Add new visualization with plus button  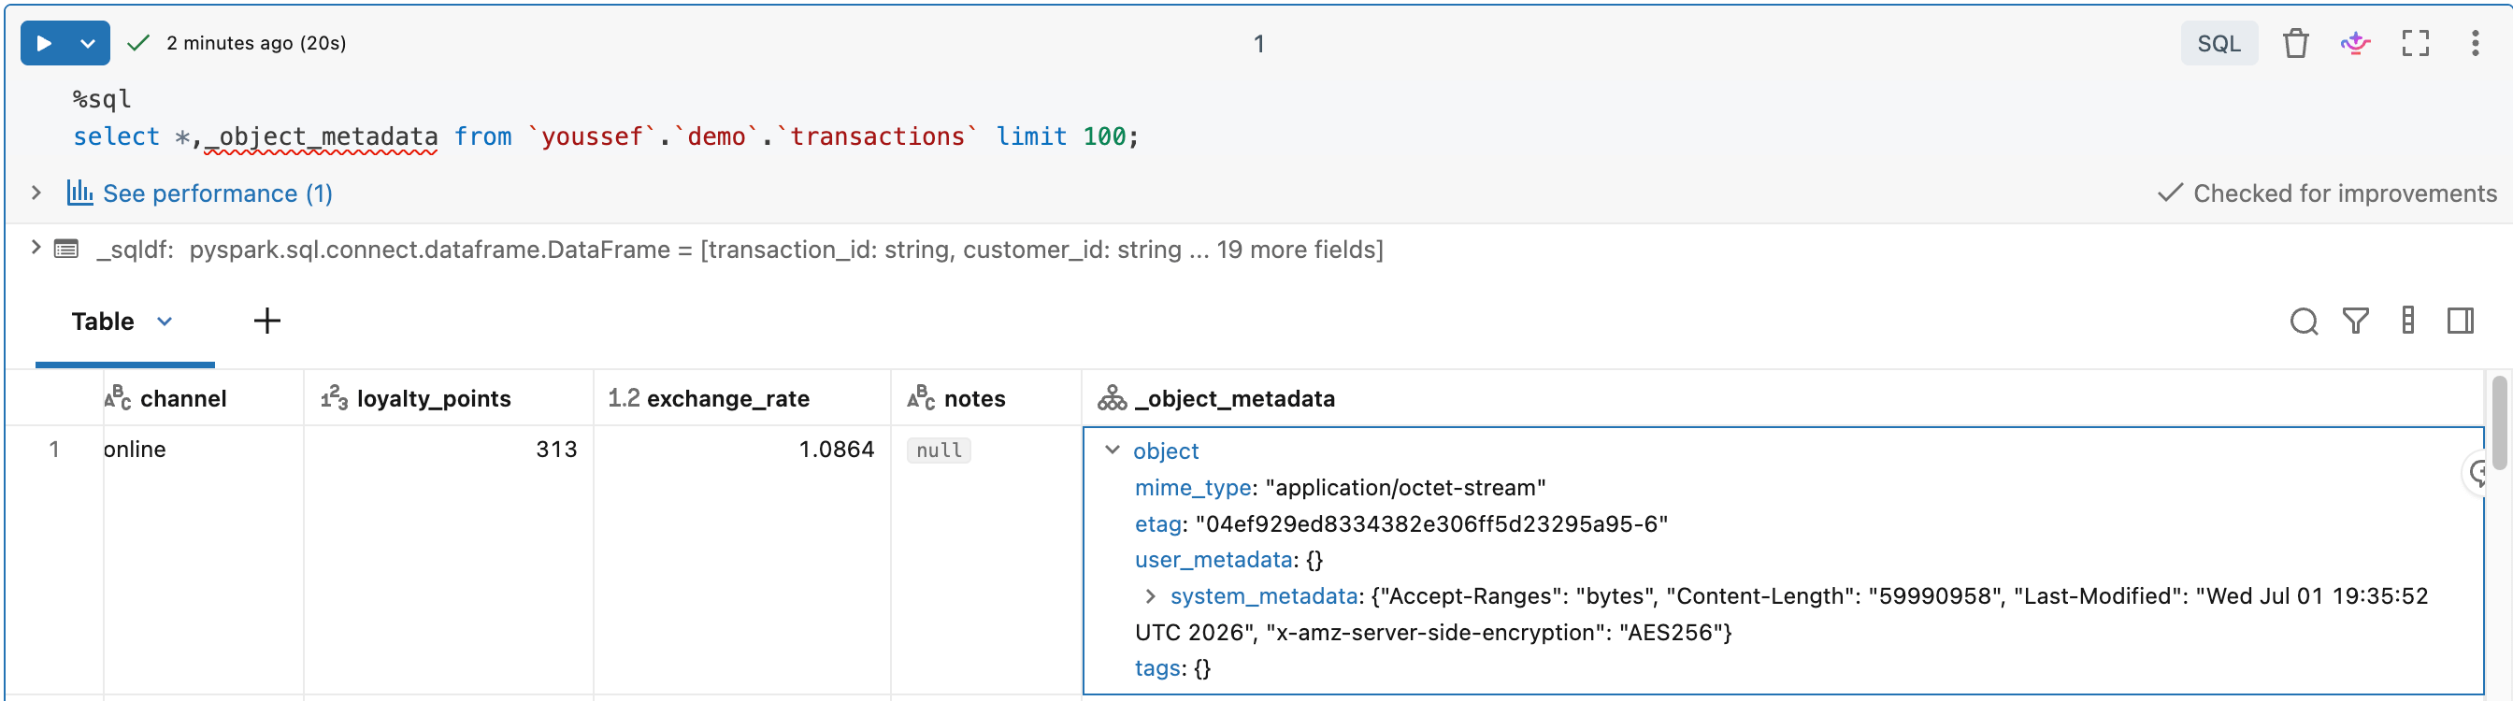pos(266,321)
